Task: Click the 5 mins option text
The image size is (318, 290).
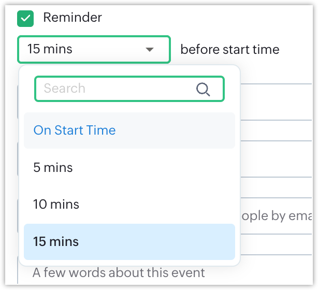Action: (53, 167)
